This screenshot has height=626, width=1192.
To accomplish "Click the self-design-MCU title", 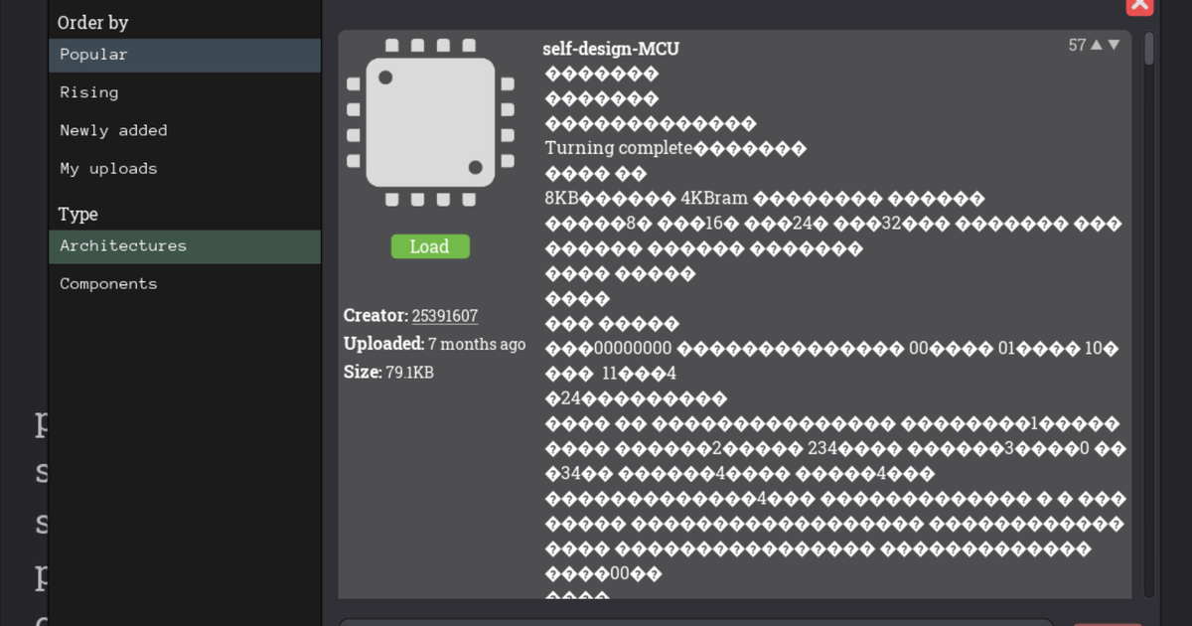I will point(611,49).
